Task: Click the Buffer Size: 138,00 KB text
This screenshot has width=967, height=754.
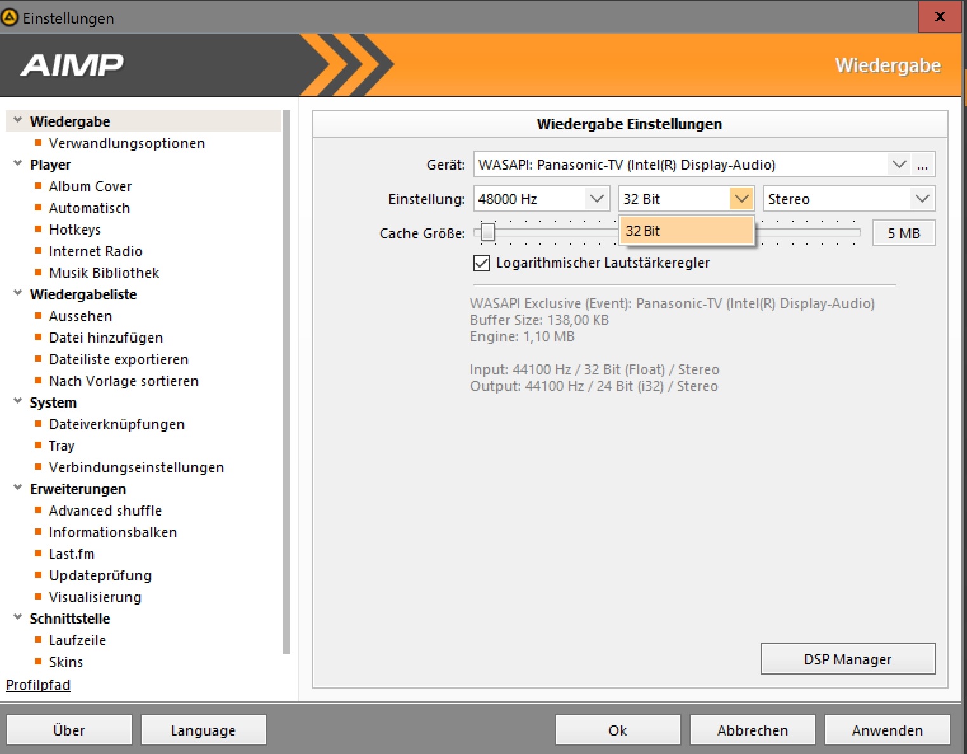Action: click(539, 320)
